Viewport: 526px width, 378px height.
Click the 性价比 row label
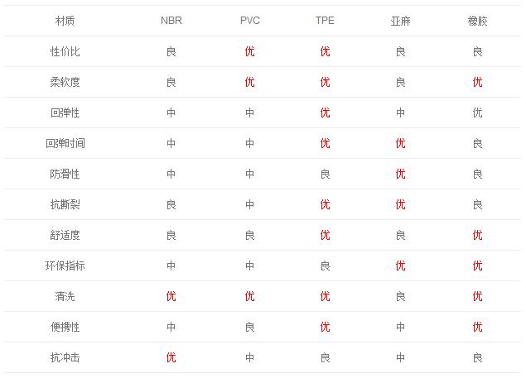[x=65, y=51]
